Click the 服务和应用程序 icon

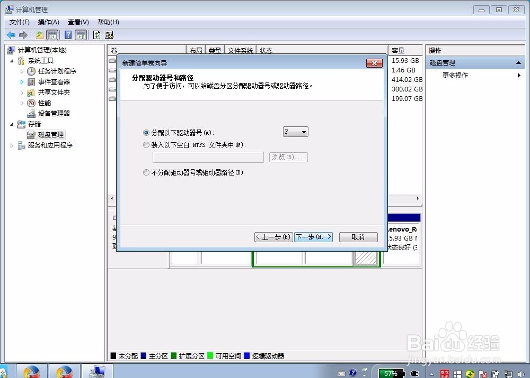(x=21, y=145)
